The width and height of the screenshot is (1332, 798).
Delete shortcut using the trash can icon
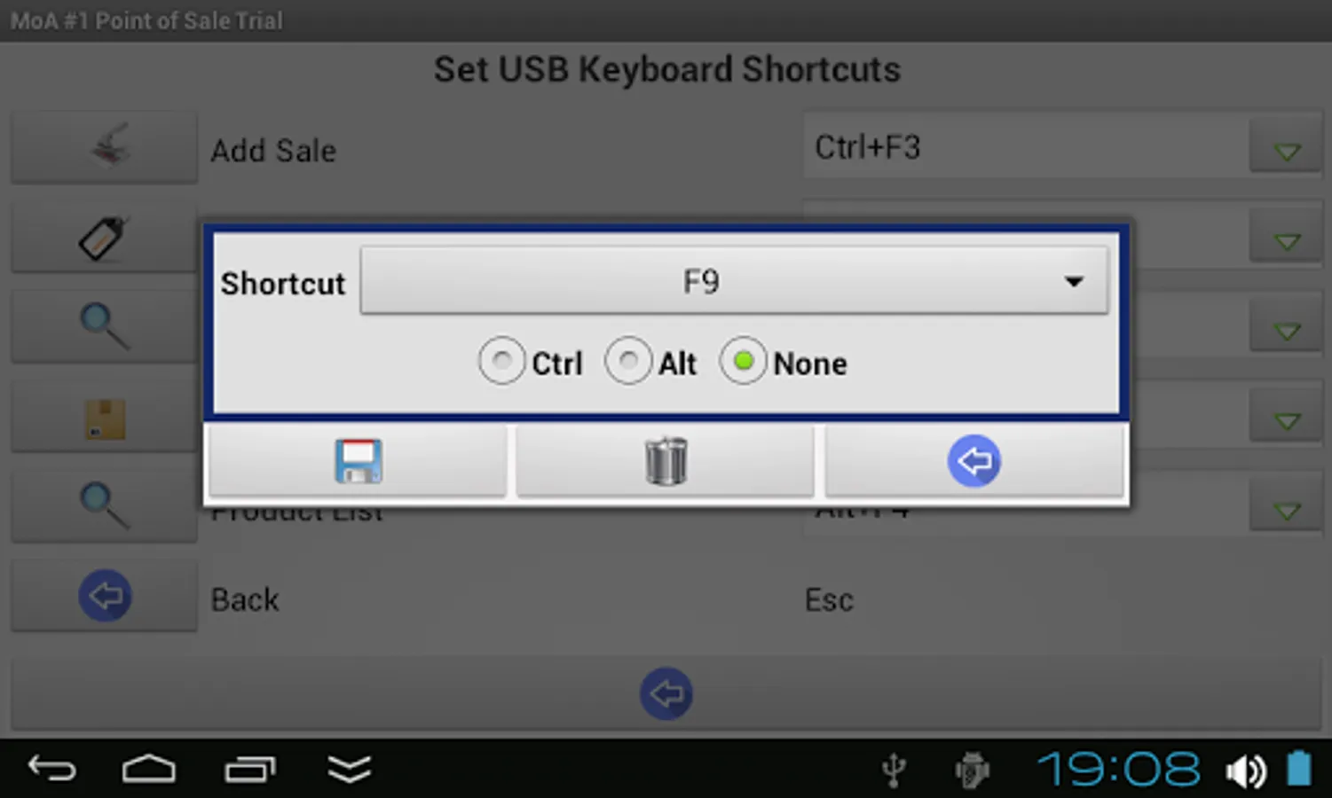[x=666, y=461]
